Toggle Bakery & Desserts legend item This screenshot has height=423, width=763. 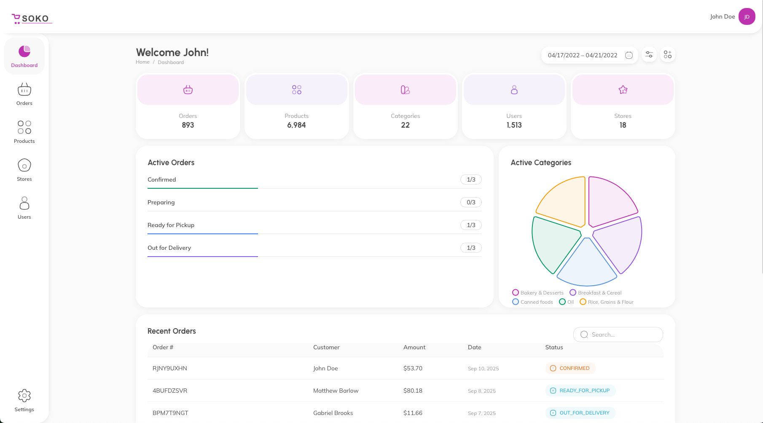(x=538, y=293)
